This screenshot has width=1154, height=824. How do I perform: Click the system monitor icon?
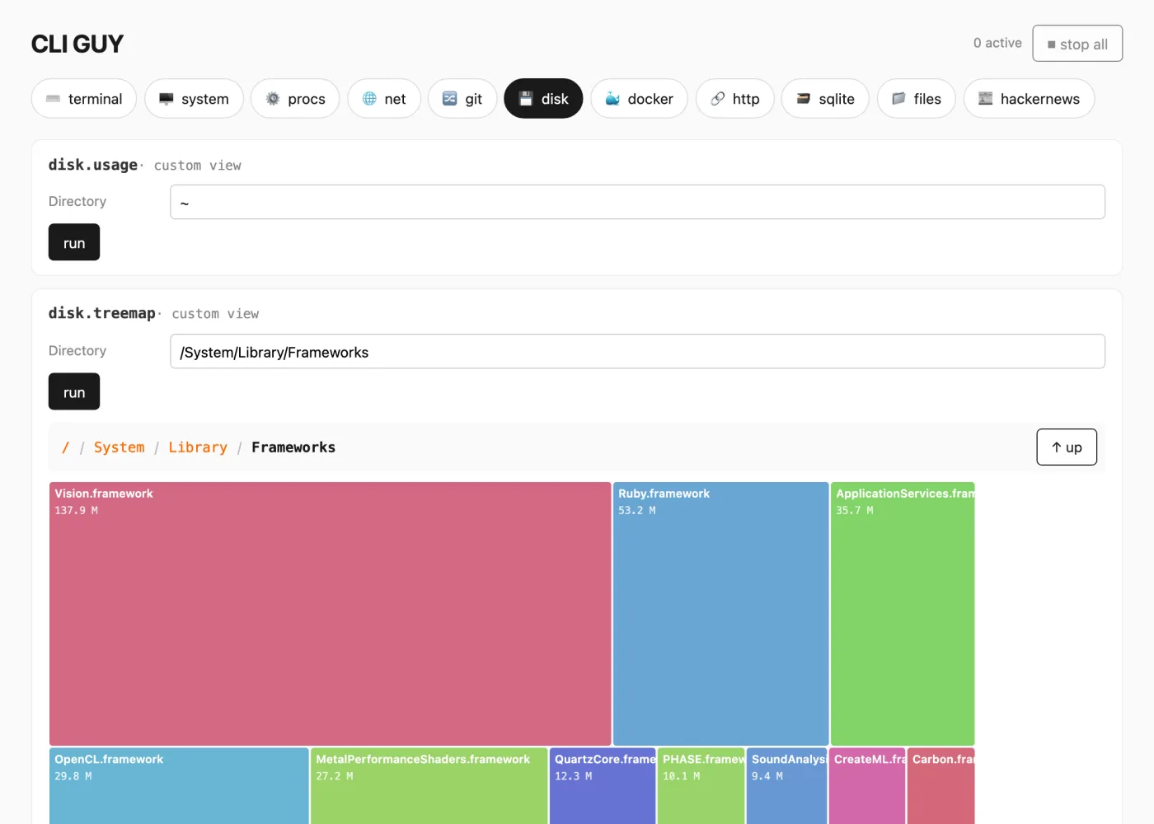point(167,99)
